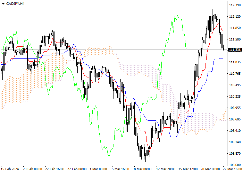Click the 8 Mar 08:00 time label
This screenshot has height=173, width=243.
point(143,169)
